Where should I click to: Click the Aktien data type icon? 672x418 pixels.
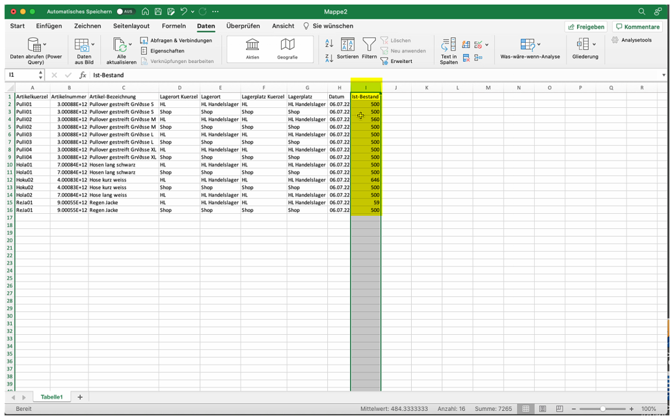coord(252,45)
